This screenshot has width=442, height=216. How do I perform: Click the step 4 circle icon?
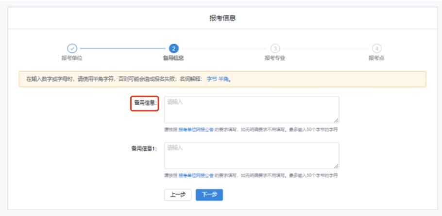(376, 48)
